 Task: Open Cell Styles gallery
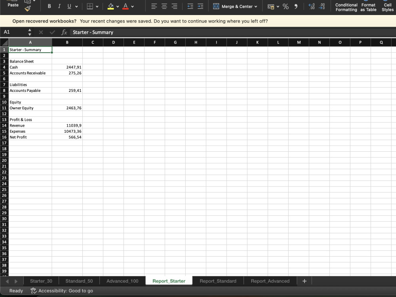click(388, 7)
